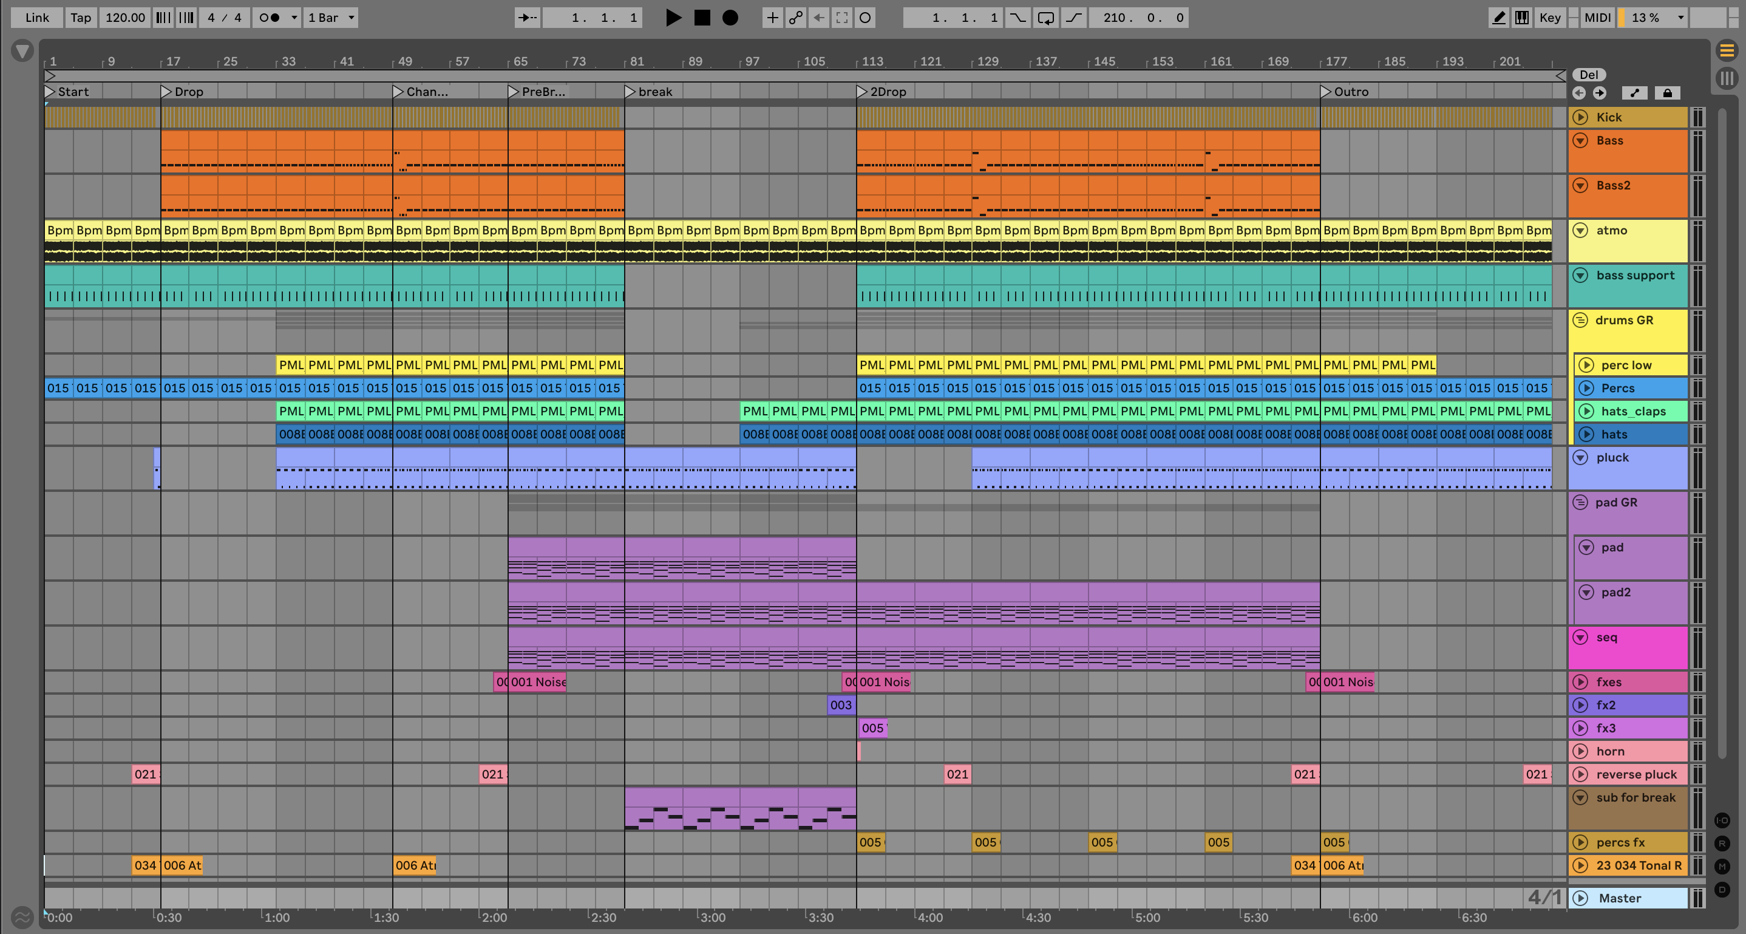Click the Del locator button

point(1589,75)
